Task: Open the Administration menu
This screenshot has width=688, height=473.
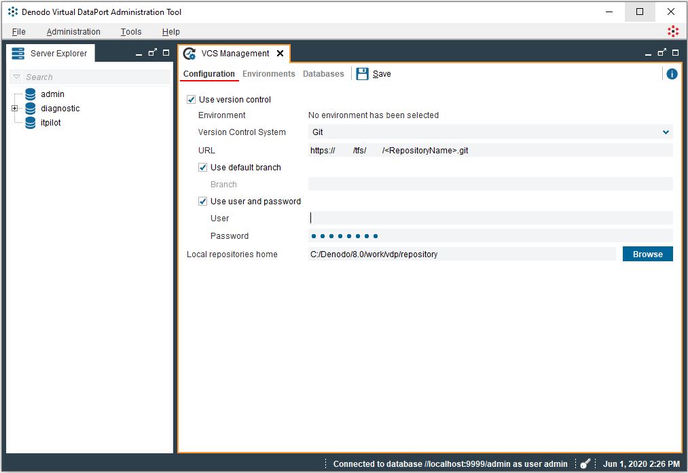Action: [73, 32]
